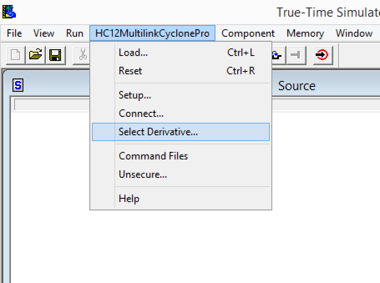This screenshot has height=283, width=380.
Task: Open the Component menu
Action: click(x=248, y=33)
